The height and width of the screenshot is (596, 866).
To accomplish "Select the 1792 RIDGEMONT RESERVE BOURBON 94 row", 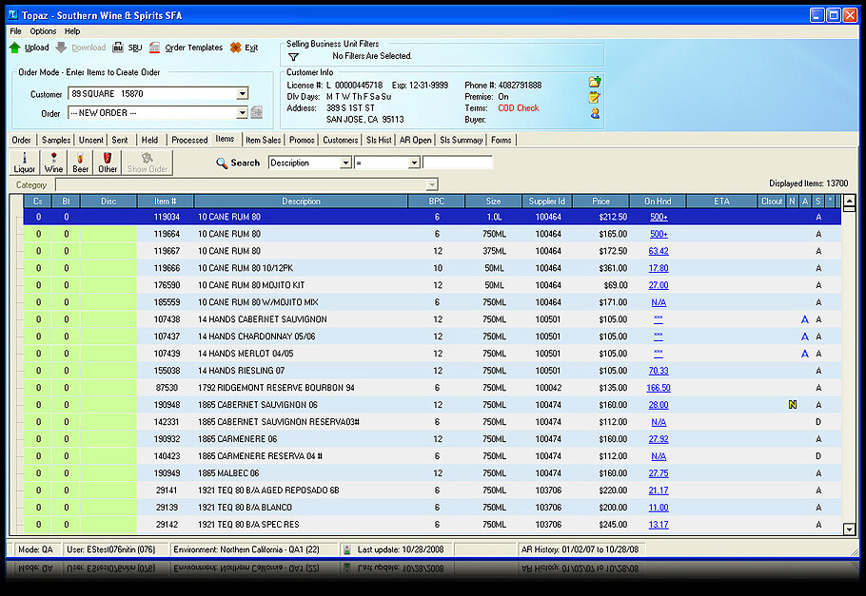I will [x=432, y=388].
